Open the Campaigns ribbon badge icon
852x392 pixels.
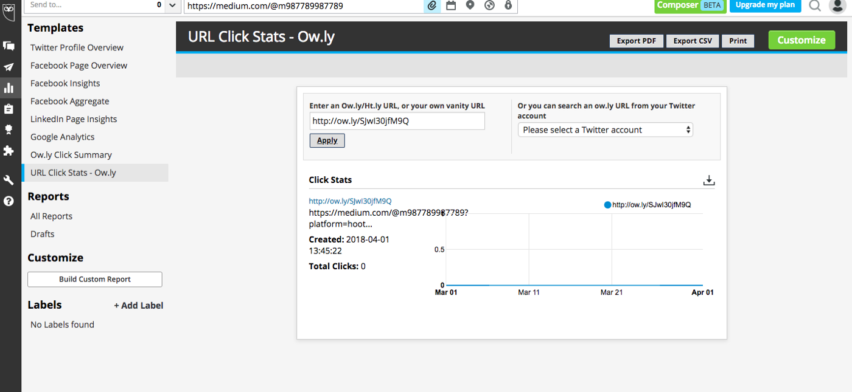pyautogui.click(x=9, y=129)
